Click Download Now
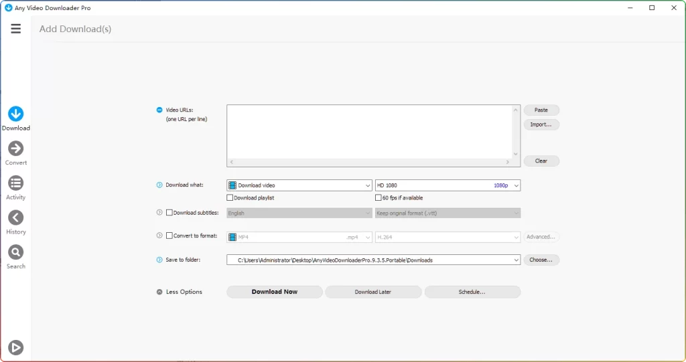The image size is (686, 362). tap(274, 292)
